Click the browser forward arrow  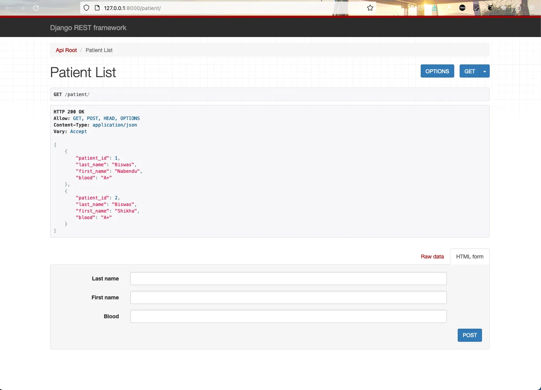point(22,8)
